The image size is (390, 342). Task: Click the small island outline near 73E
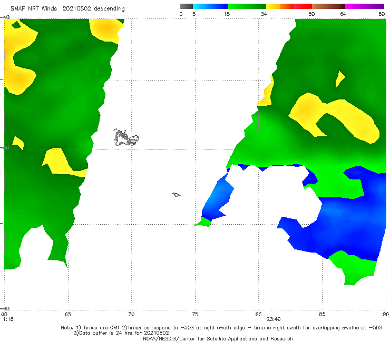(177, 195)
